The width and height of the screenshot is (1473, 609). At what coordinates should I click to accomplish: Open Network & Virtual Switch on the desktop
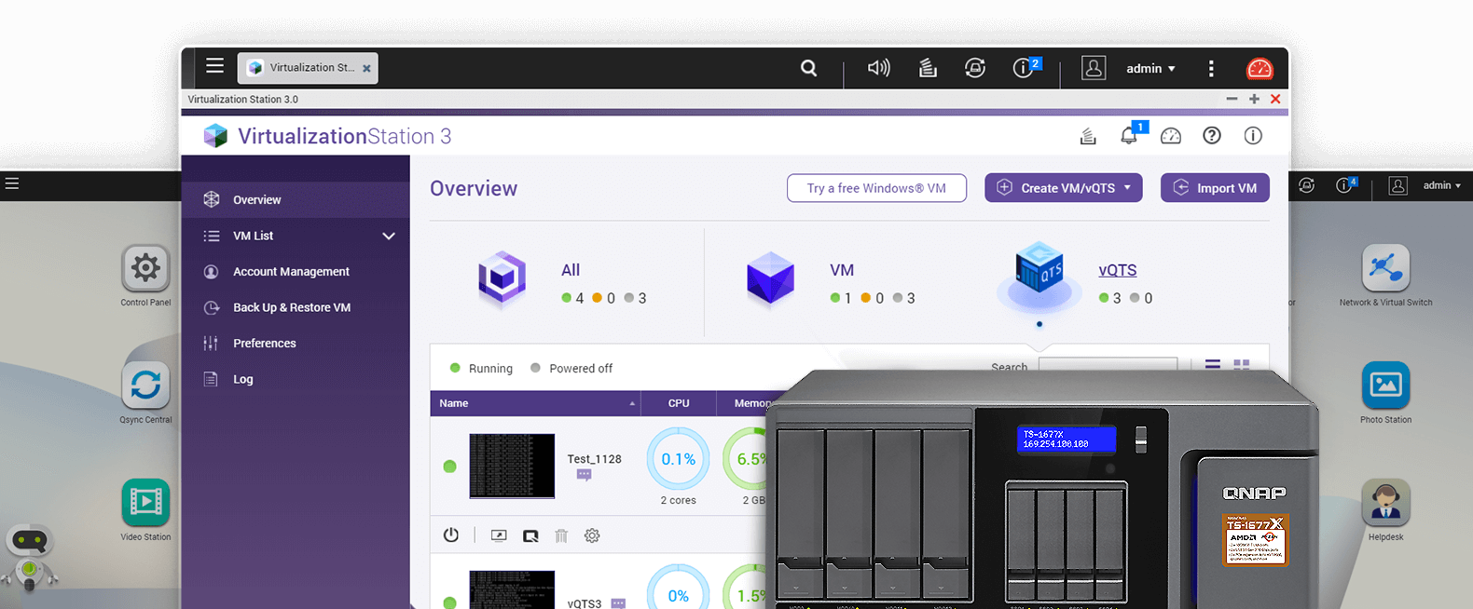pyautogui.click(x=1385, y=268)
